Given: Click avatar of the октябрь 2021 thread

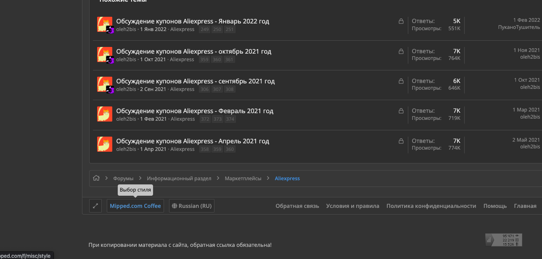Looking at the screenshot, I should coord(105,54).
